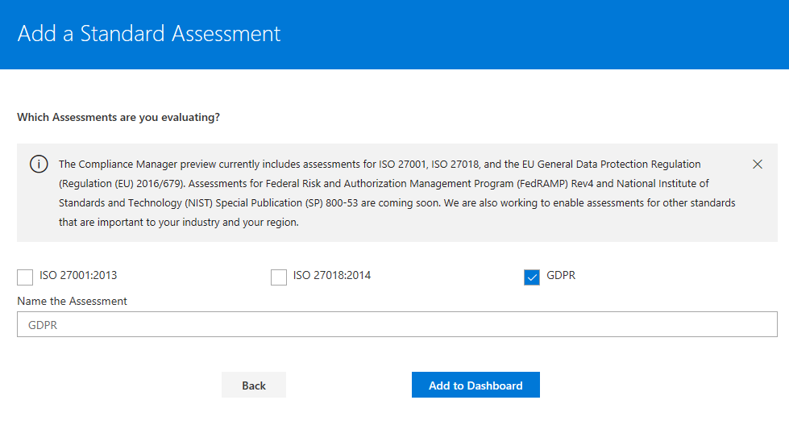Focus the Name the Assessment text field

click(x=397, y=324)
